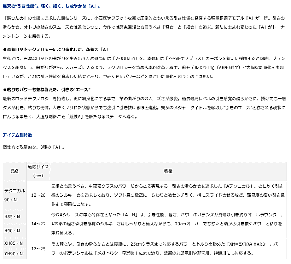Click the intro paragraph starting 「勝つため」
Image resolution: width=291 pixels, height=264 pixels.
tap(144, 27)
